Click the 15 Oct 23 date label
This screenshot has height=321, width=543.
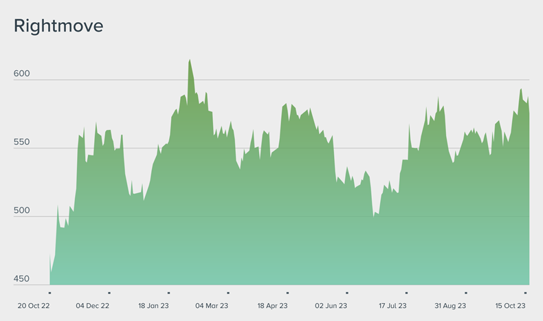pyautogui.click(x=510, y=306)
